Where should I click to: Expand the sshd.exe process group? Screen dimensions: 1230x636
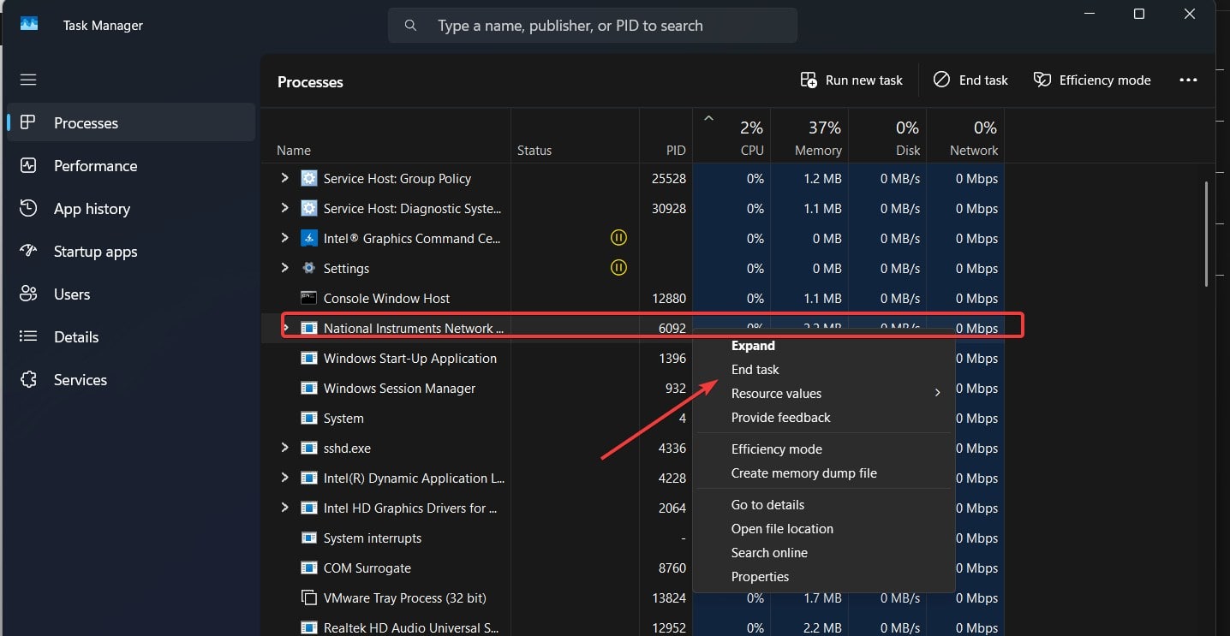[285, 449]
